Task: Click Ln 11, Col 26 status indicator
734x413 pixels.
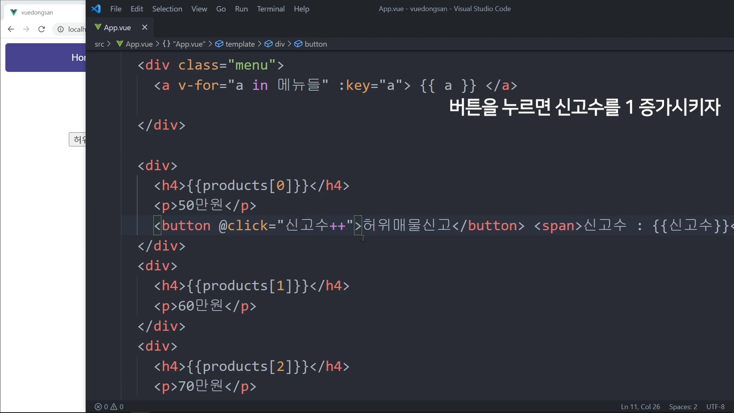Action: (640, 406)
